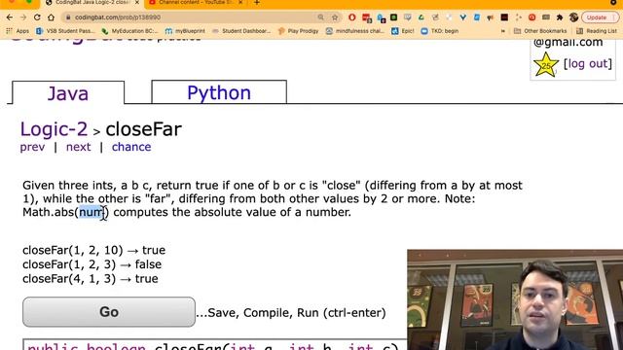Image resolution: width=623 pixels, height=350 pixels.
Task: Reload the page with the refresh icon
Action: tap(37, 17)
